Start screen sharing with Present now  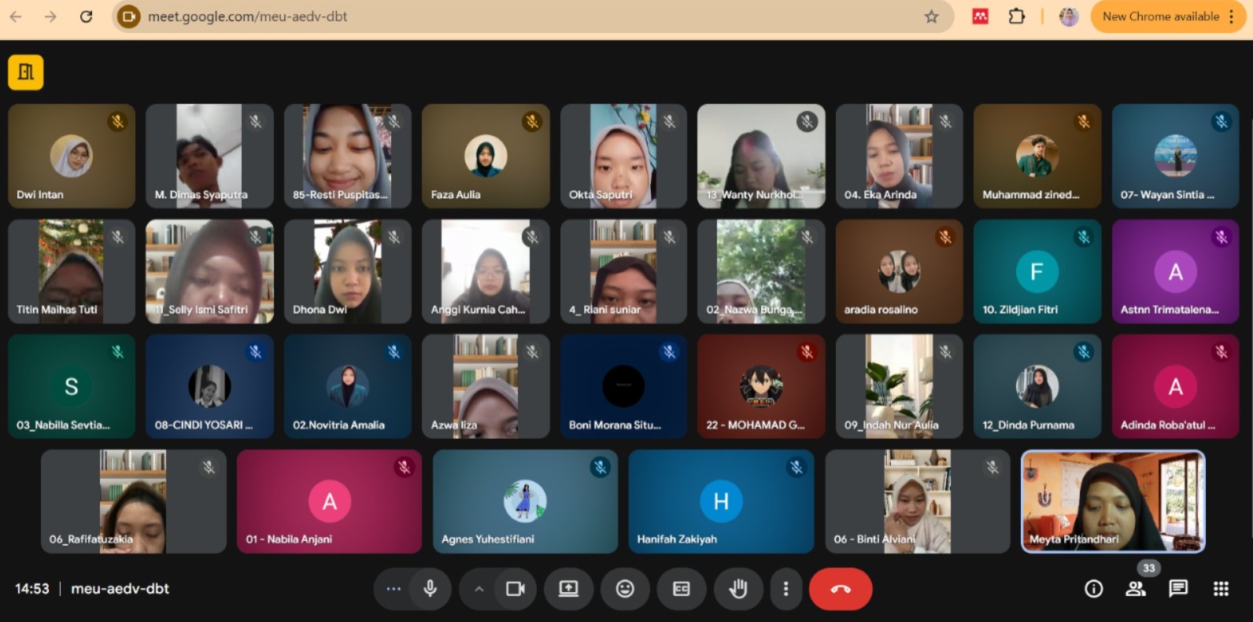pos(568,589)
